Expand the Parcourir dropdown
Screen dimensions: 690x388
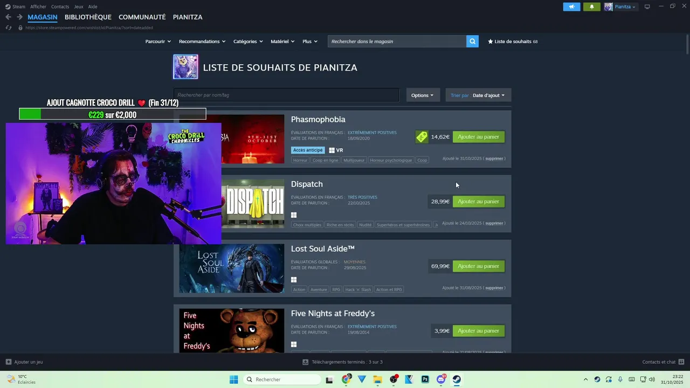158,41
